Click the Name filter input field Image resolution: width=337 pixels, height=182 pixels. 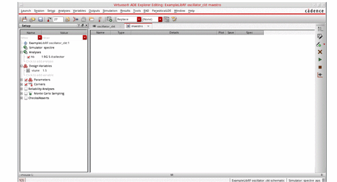point(29,38)
